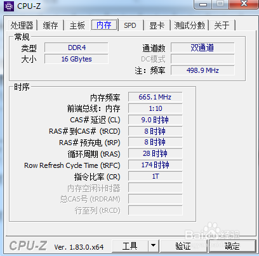259x256 pixels.
Task: Click the 174 时钟 tRFC value
Action: (155, 165)
